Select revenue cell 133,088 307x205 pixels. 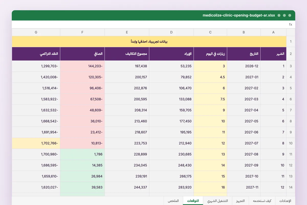[171, 99]
